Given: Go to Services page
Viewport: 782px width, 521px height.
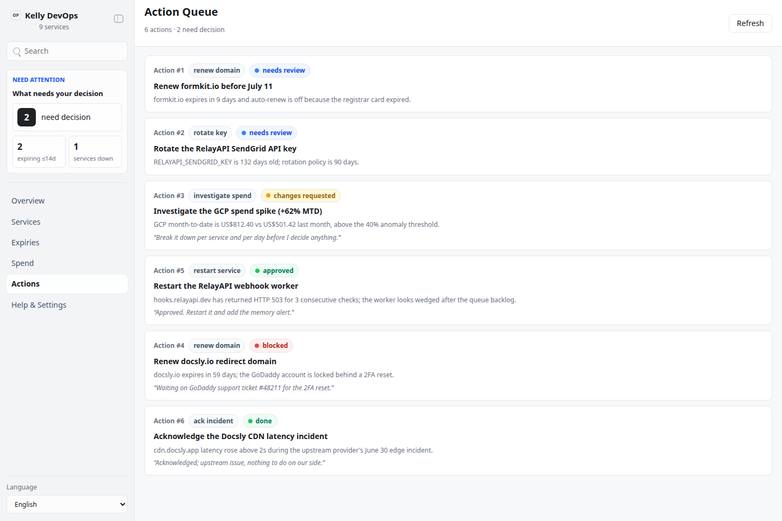Looking at the screenshot, I should [x=67, y=222].
